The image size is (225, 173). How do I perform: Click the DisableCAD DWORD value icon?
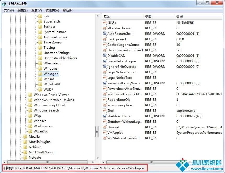[x=105, y=55]
